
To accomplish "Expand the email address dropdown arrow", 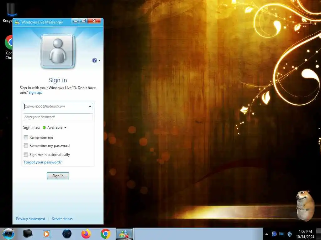I will (x=90, y=107).
